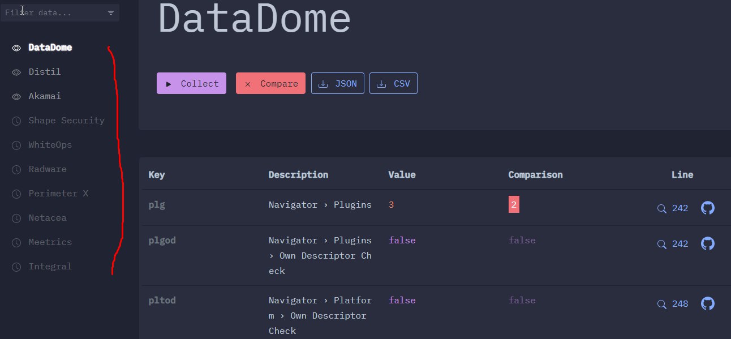Click the highlighted comparison value 2
The image size is (731, 339).
[514, 205]
